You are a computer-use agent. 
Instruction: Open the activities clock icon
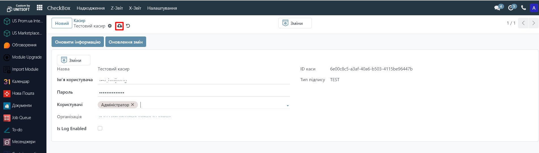tap(511, 8)
